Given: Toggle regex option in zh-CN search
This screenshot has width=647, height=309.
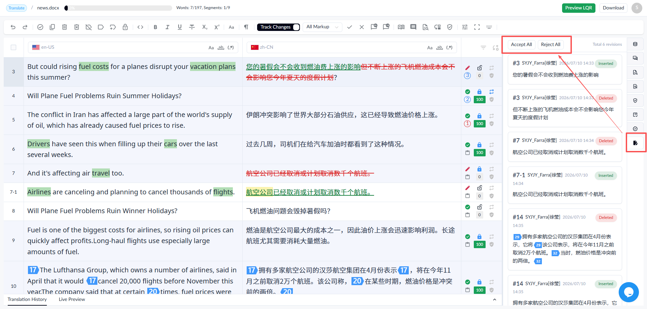Looking at the screenshot, I should coord(449,47).
